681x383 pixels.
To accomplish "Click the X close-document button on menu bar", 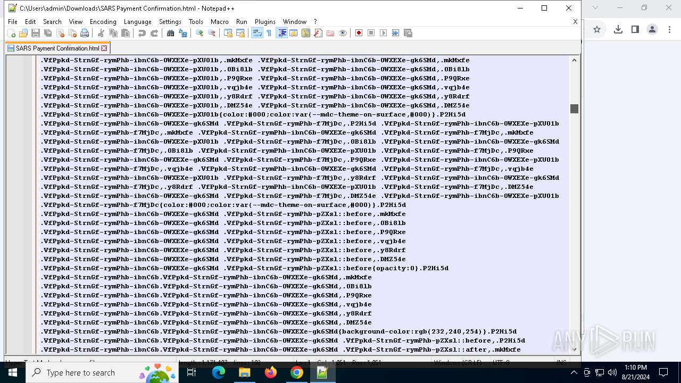I will (575, 22).
